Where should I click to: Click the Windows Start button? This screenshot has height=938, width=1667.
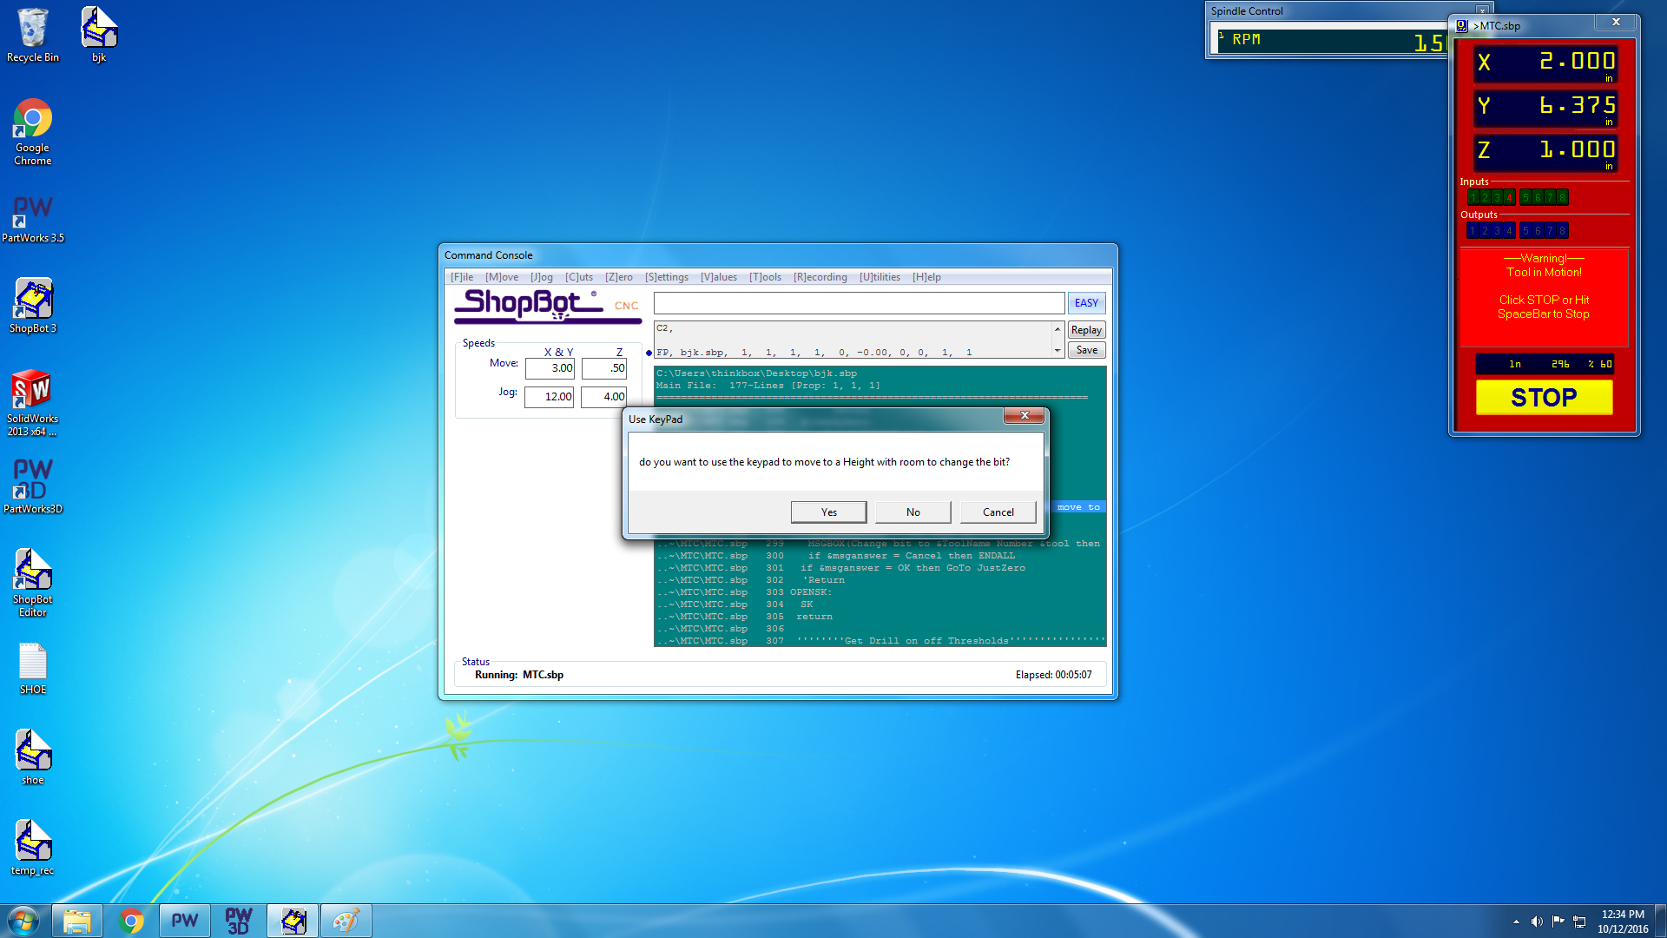click(x=23, y=921)
